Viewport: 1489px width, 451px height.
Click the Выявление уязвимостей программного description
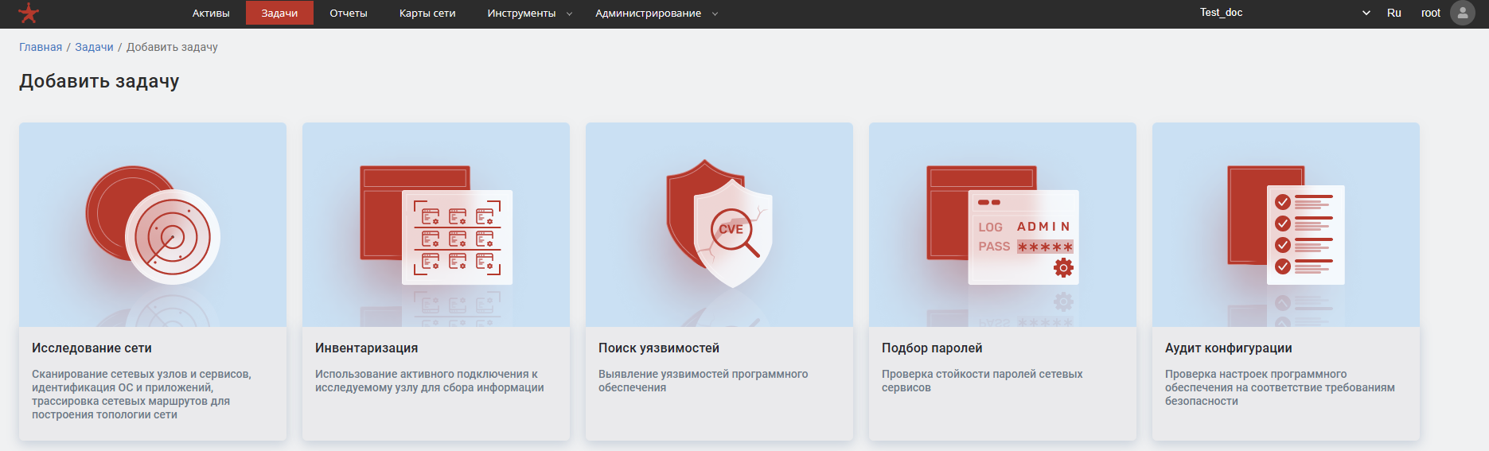[704, 380]
